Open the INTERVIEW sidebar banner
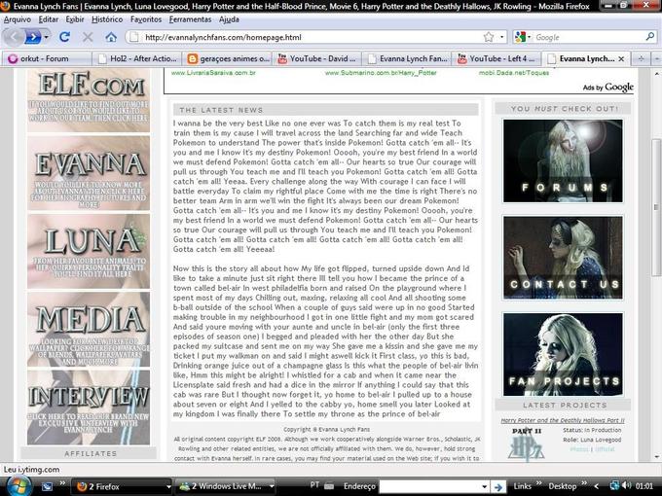This screenshot has width=662, height=496. [89, 407]
